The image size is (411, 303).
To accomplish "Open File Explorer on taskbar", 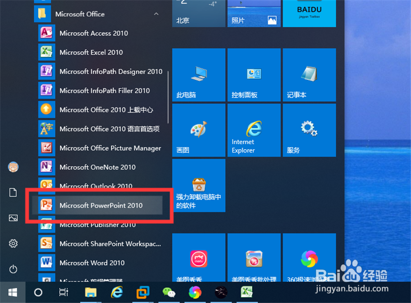I will [91, 292].
